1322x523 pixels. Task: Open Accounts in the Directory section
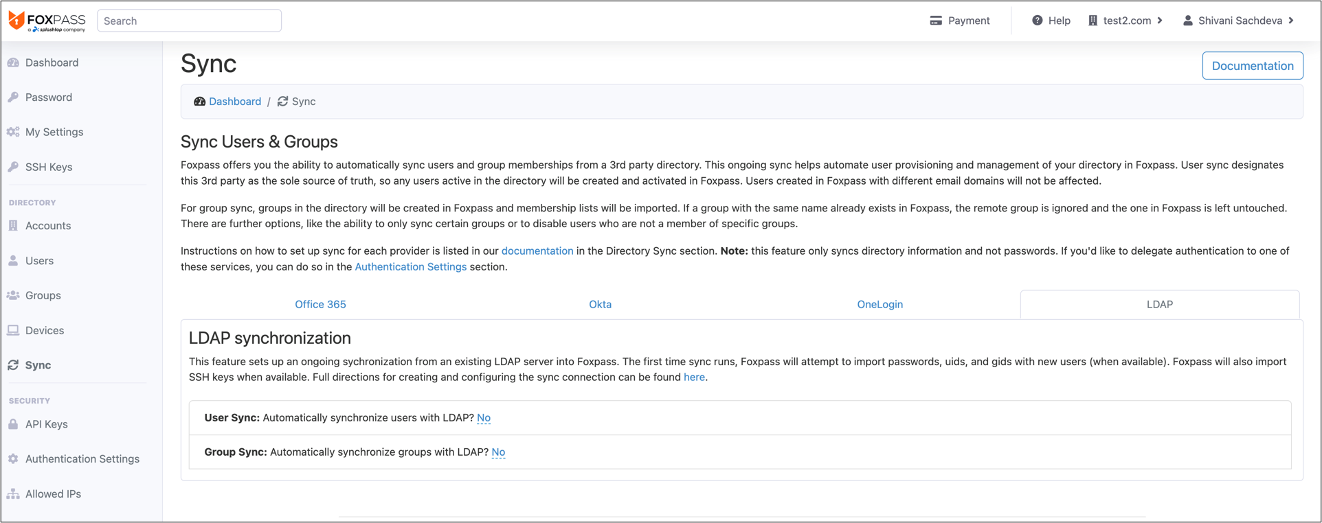pos(48,225)
